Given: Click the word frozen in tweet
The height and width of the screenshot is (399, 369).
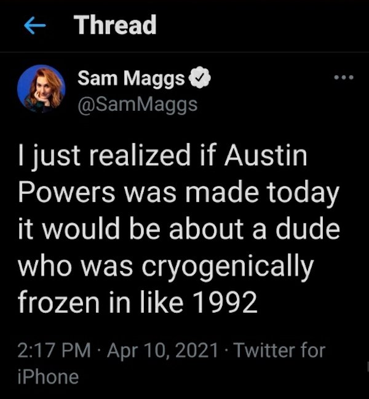Looking at the screenshot, I should coord(58,302).
